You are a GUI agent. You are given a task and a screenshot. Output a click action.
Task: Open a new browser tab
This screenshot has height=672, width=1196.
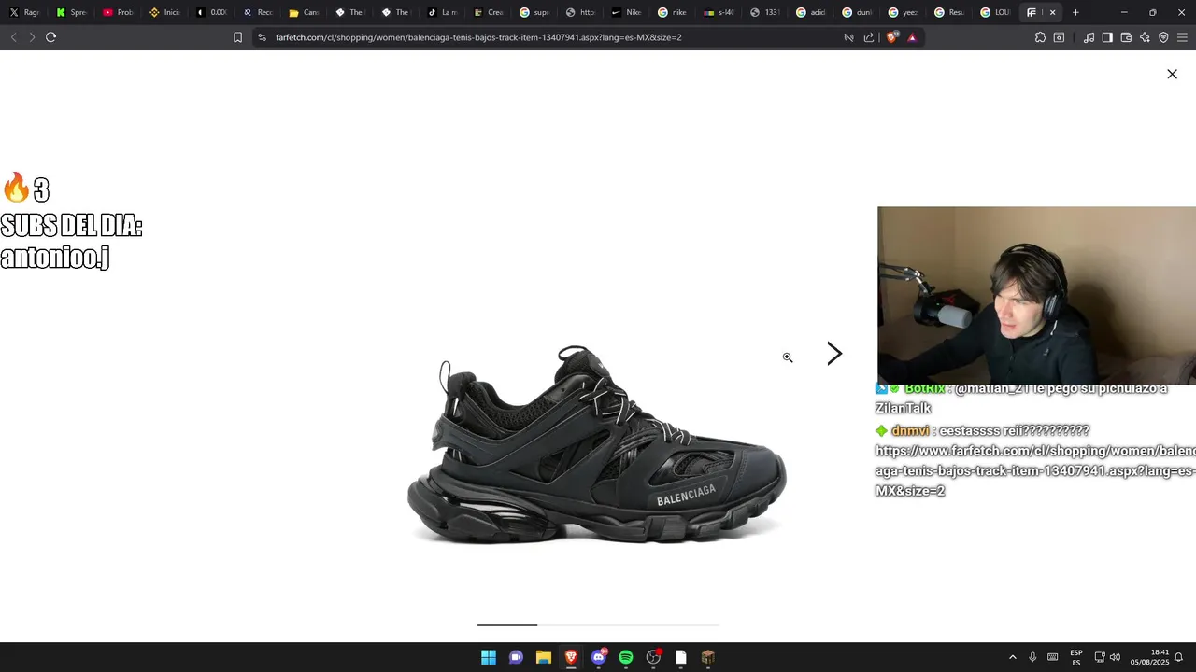tap(1075, 12)
